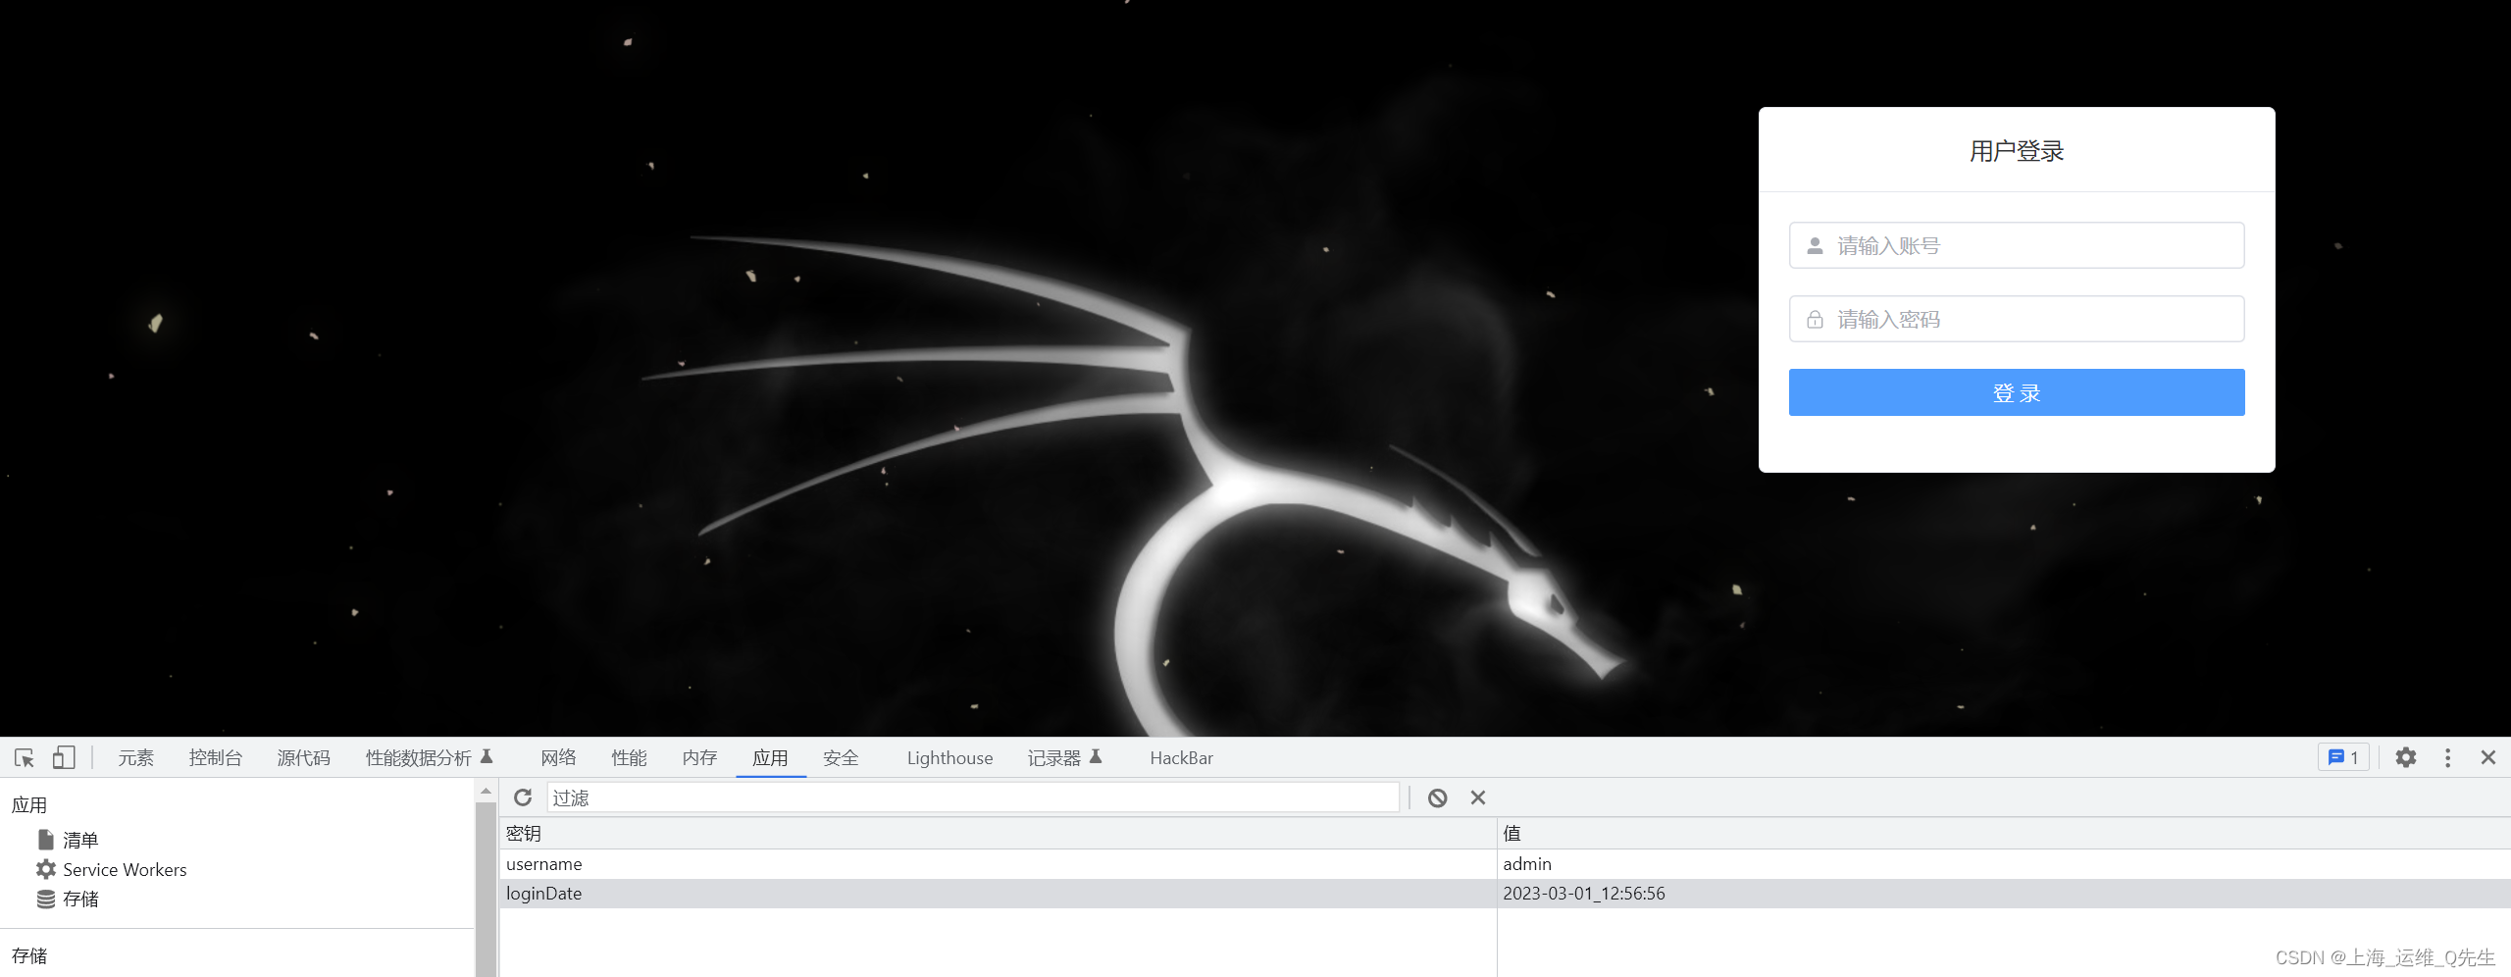Select the loginDate key cell
This screenshot has width=2511, height=977.
[998, 893]
